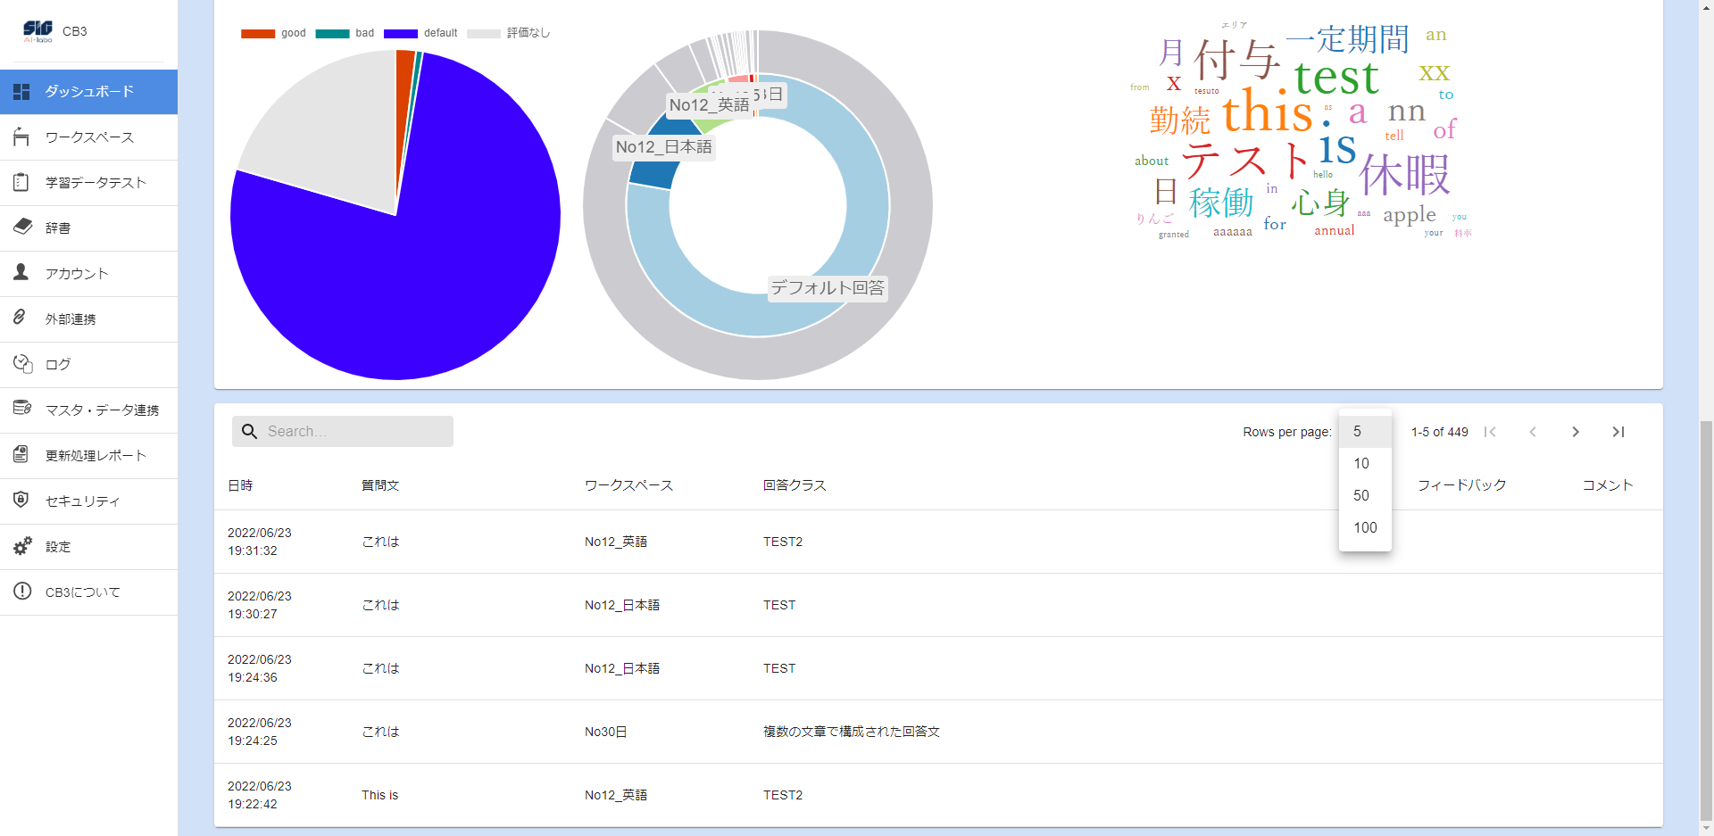Click the 日時 column header
This screenshot has width=1714, height=836.
pos(240,485)
